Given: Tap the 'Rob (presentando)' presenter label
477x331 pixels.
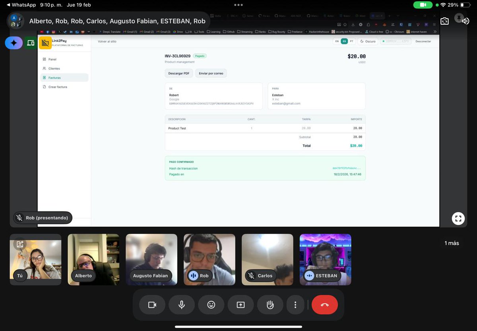Looking at the screenshot, I should coord(43,218).
